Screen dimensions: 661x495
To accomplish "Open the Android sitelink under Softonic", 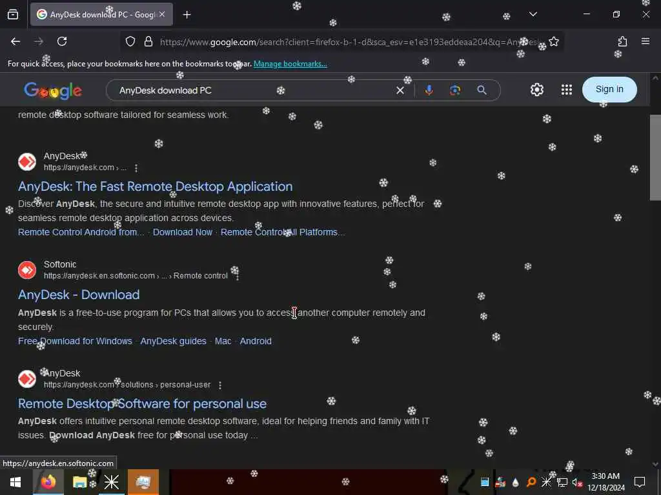I will 256,341.
